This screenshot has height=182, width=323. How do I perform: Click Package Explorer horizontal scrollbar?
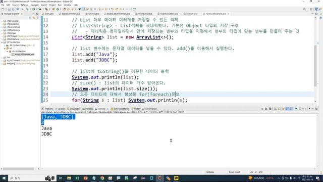[x=18, y=169]
